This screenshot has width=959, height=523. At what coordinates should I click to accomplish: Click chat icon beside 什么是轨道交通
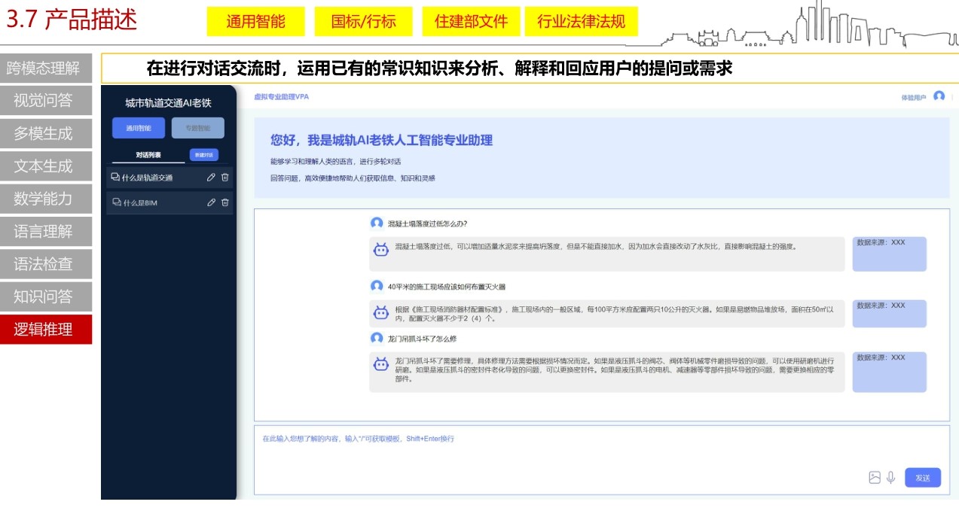point(116,178)
